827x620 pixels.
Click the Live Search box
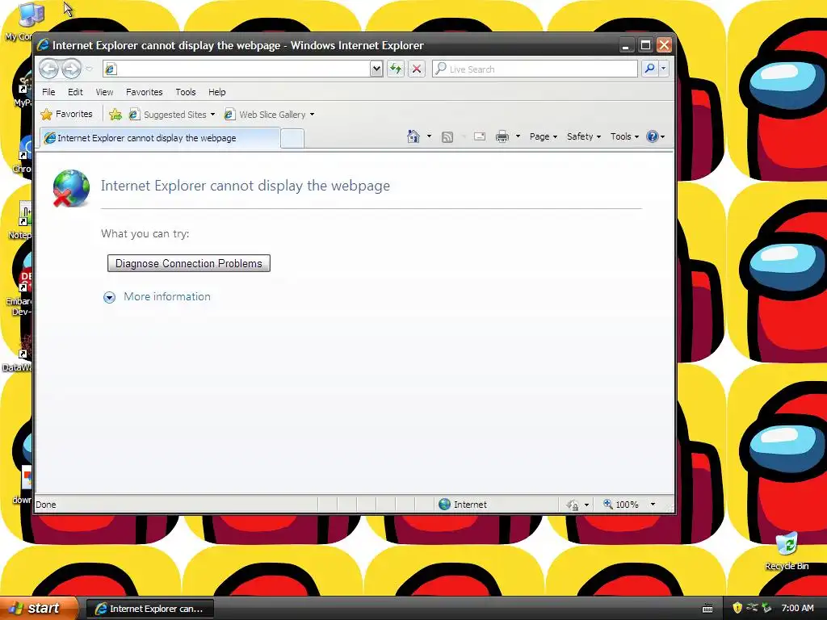click(535, 69)
